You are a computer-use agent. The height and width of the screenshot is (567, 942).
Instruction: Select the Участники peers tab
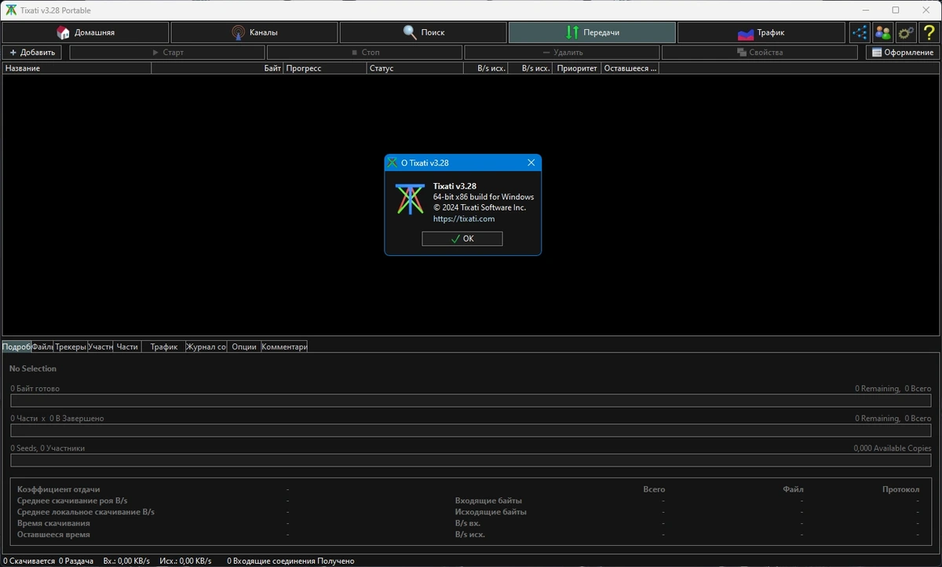(100, 346)
